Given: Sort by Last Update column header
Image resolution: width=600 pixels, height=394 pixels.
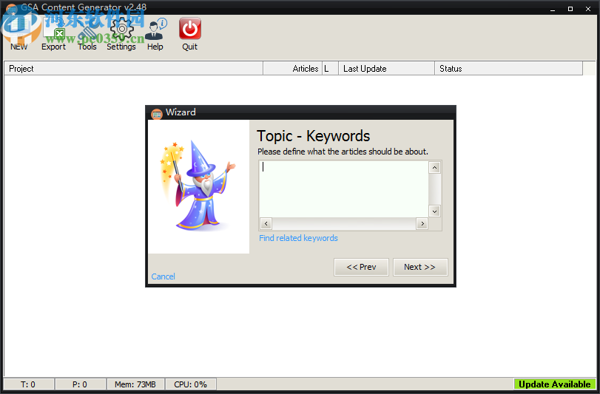Looking at the screenshot, I should click(x=386, y=69).
